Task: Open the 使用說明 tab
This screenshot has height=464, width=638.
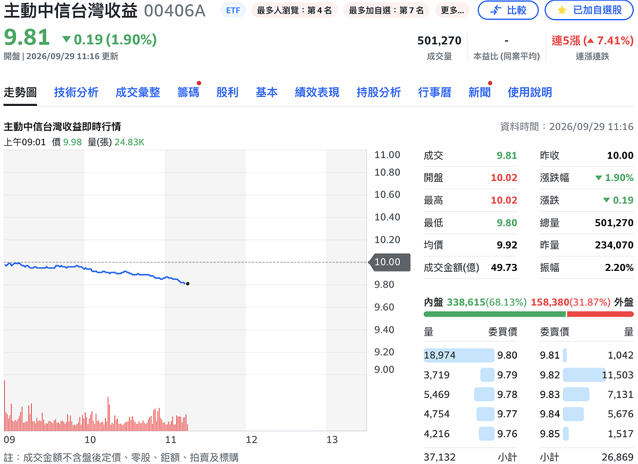Action: [x=530, y=92]
